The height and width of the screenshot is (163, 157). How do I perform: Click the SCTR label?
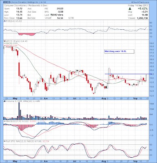click(71, 18)
